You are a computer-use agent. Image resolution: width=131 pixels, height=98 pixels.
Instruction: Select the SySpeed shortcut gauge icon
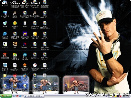pyautogui.click(x=35, y=67)
